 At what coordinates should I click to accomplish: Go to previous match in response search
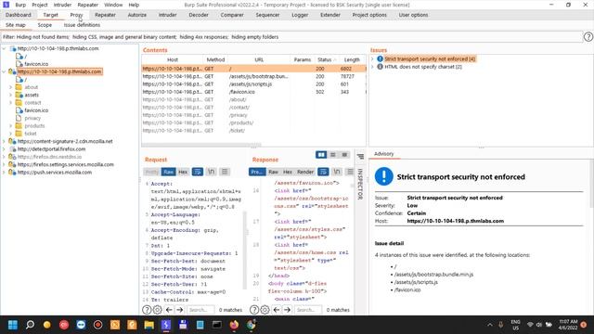pyautogui.click(x=277, y=310)
